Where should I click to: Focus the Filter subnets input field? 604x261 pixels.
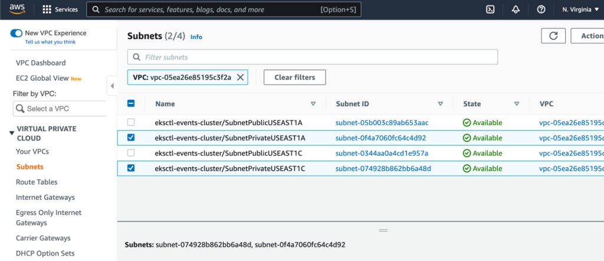[x=313, y=57]
